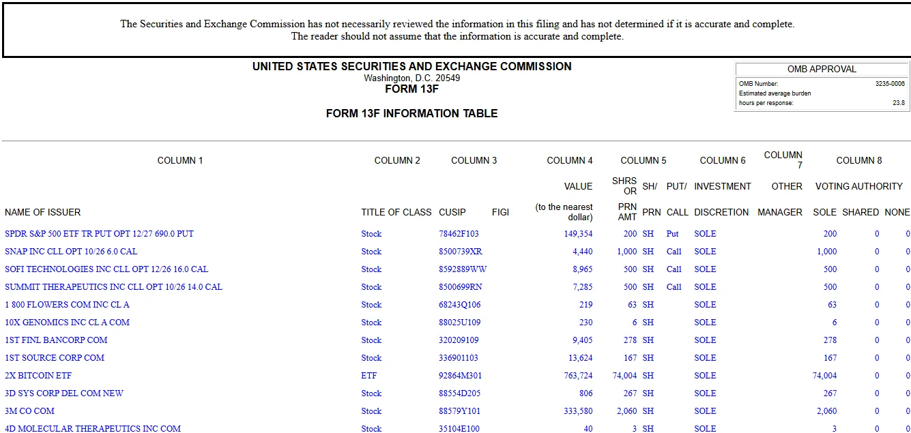Click Put label in SPDR row
The height and width of the screenshot is (433, 911).
(673, 234)
